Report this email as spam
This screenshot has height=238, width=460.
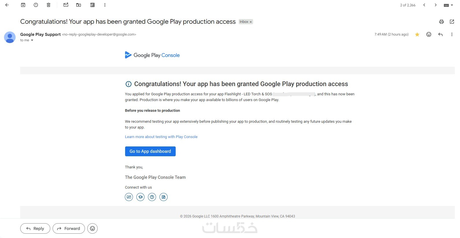click(36, 5)
